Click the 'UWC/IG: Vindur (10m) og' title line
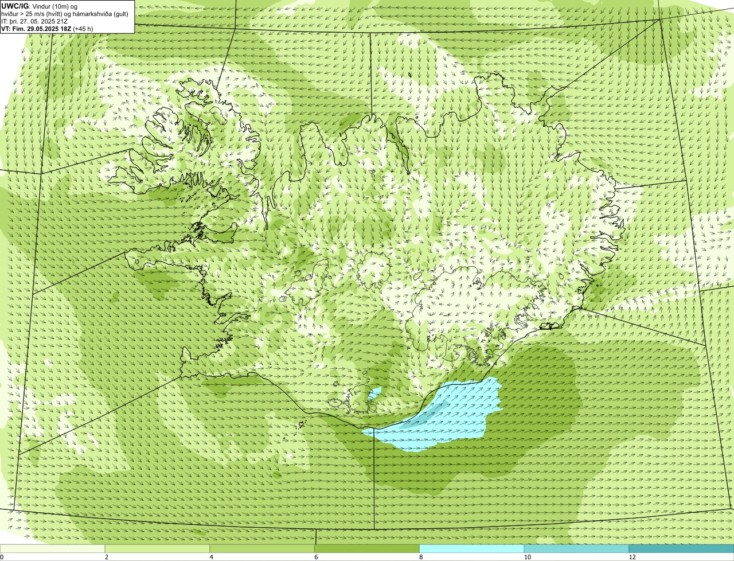 coord(40,6)
